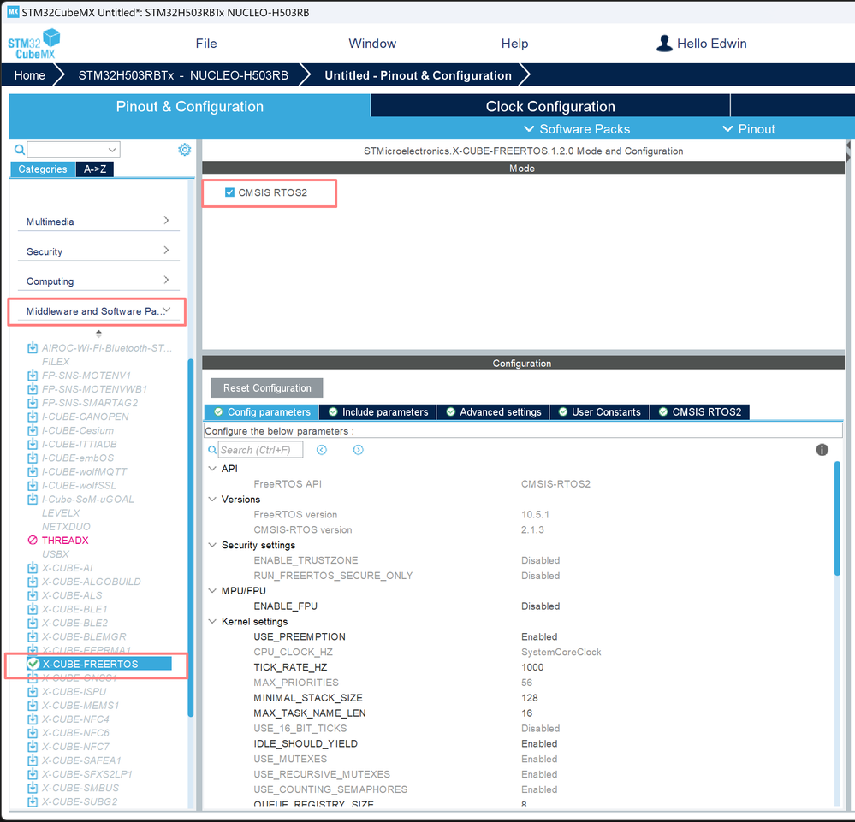Uncheck the CMSIS RTOS2 mode checkbox

tap(229, 192)
